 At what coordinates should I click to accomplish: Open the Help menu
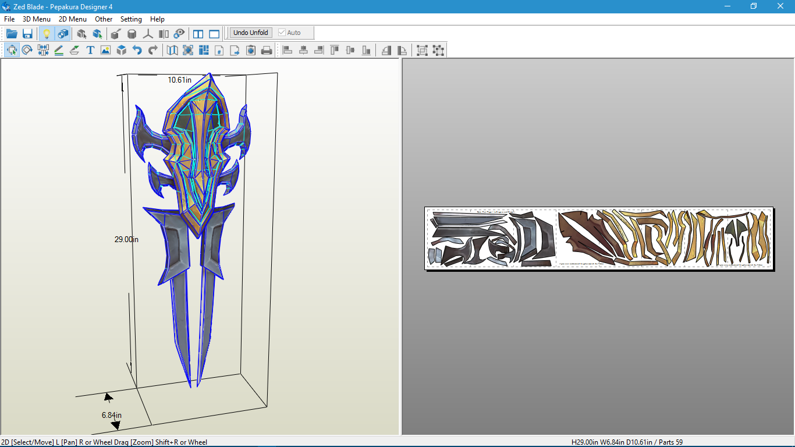click(157, 19)
